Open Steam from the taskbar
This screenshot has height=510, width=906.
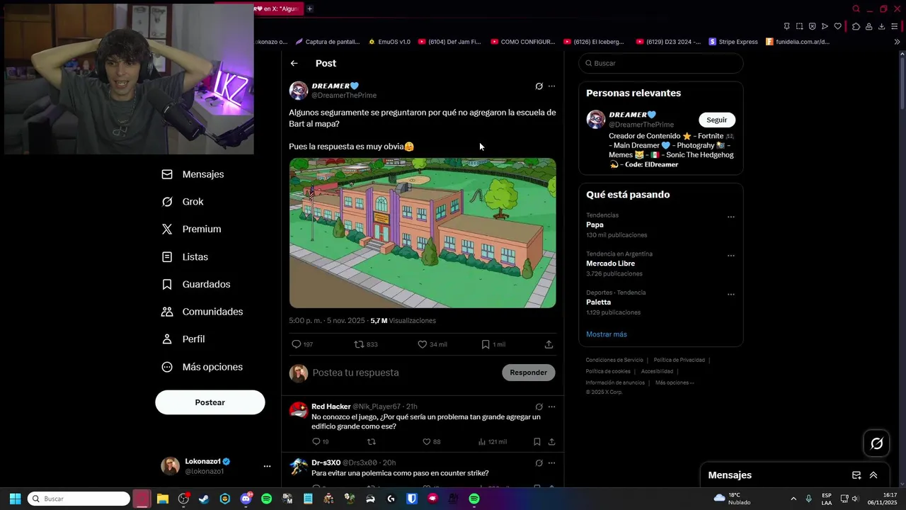coord(204,499)
